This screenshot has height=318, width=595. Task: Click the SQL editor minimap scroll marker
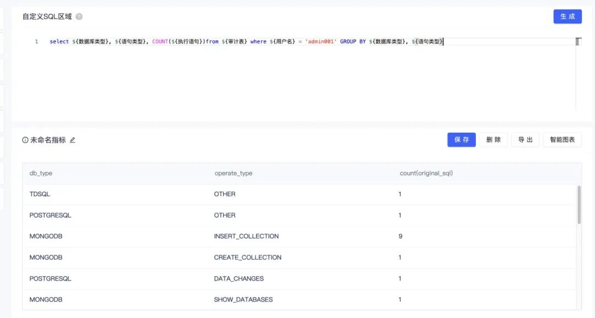pyautogui.click(x=578, y=41)
